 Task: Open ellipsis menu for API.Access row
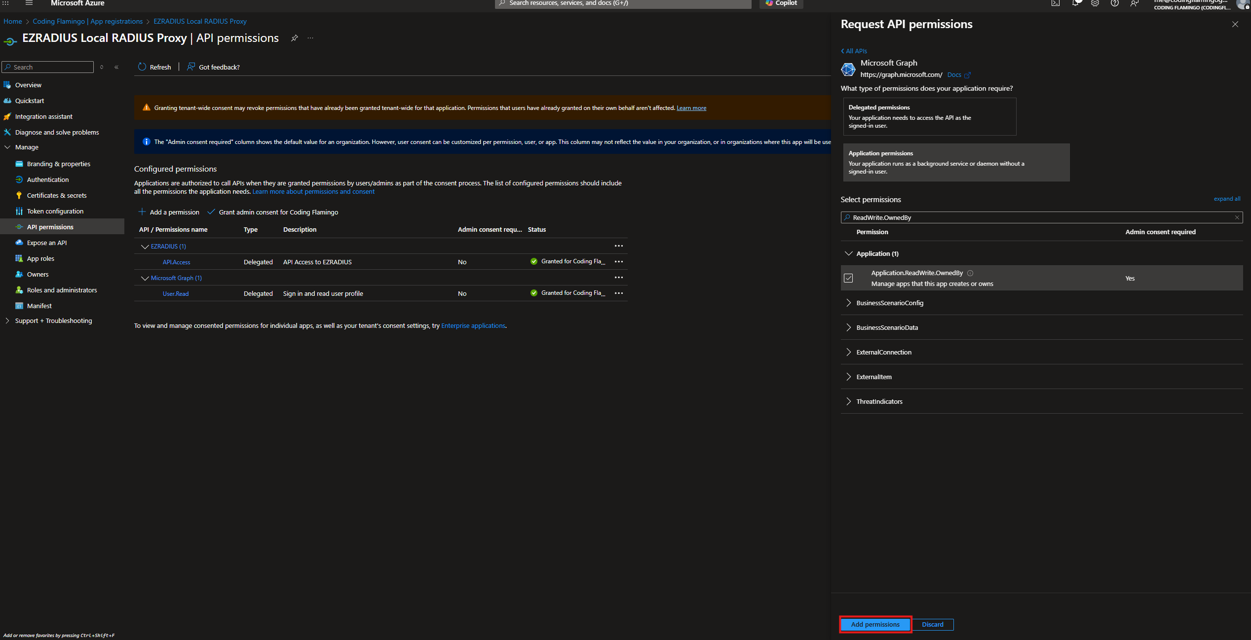[x=619, y=261]
